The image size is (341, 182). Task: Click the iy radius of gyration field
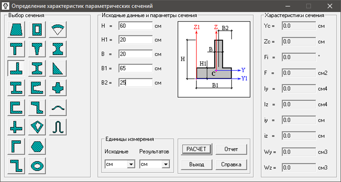(x=299, y=120)
